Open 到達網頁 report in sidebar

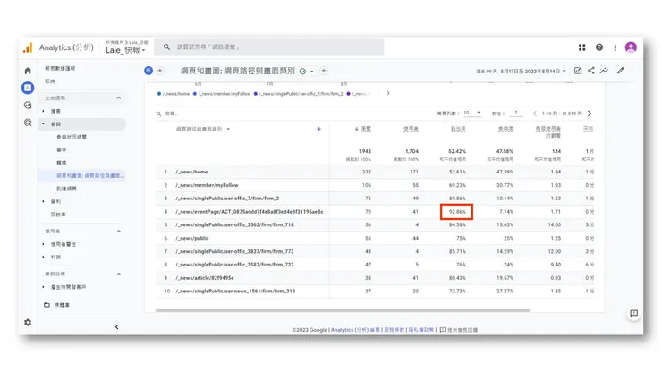coord(67,189)
